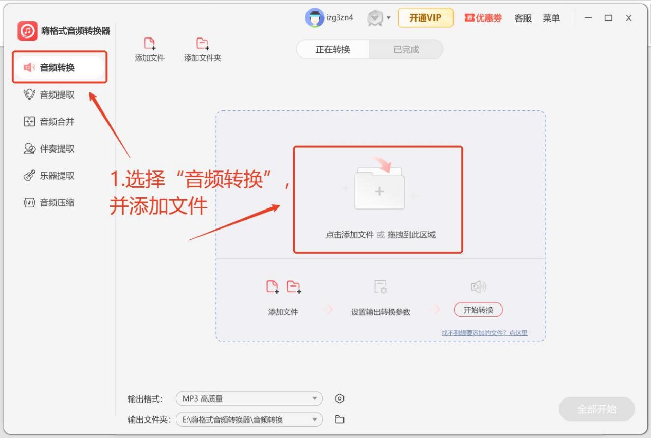The image size is (651, 438).
Task: Close the converter window
Action: point(629,18)
